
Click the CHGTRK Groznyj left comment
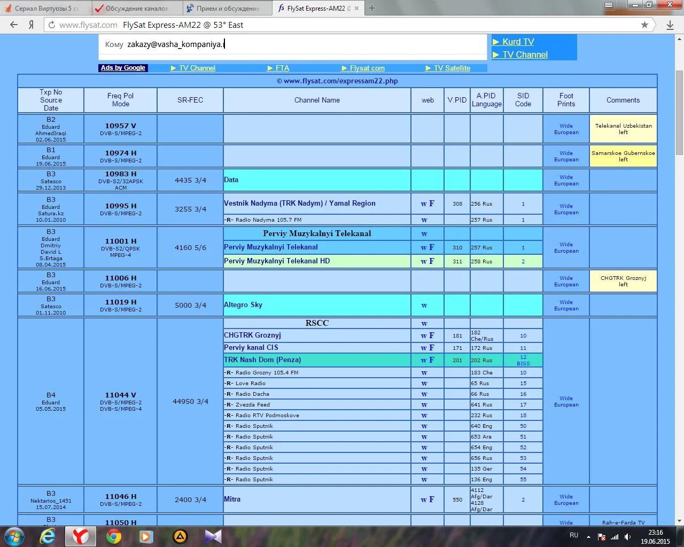[x=623, y=281]
